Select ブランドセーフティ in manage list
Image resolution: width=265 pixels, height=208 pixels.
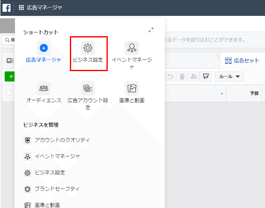click(52, 189)
